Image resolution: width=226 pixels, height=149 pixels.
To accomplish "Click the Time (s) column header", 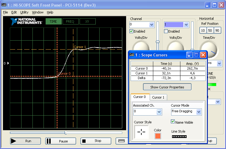I will (166, 64).
